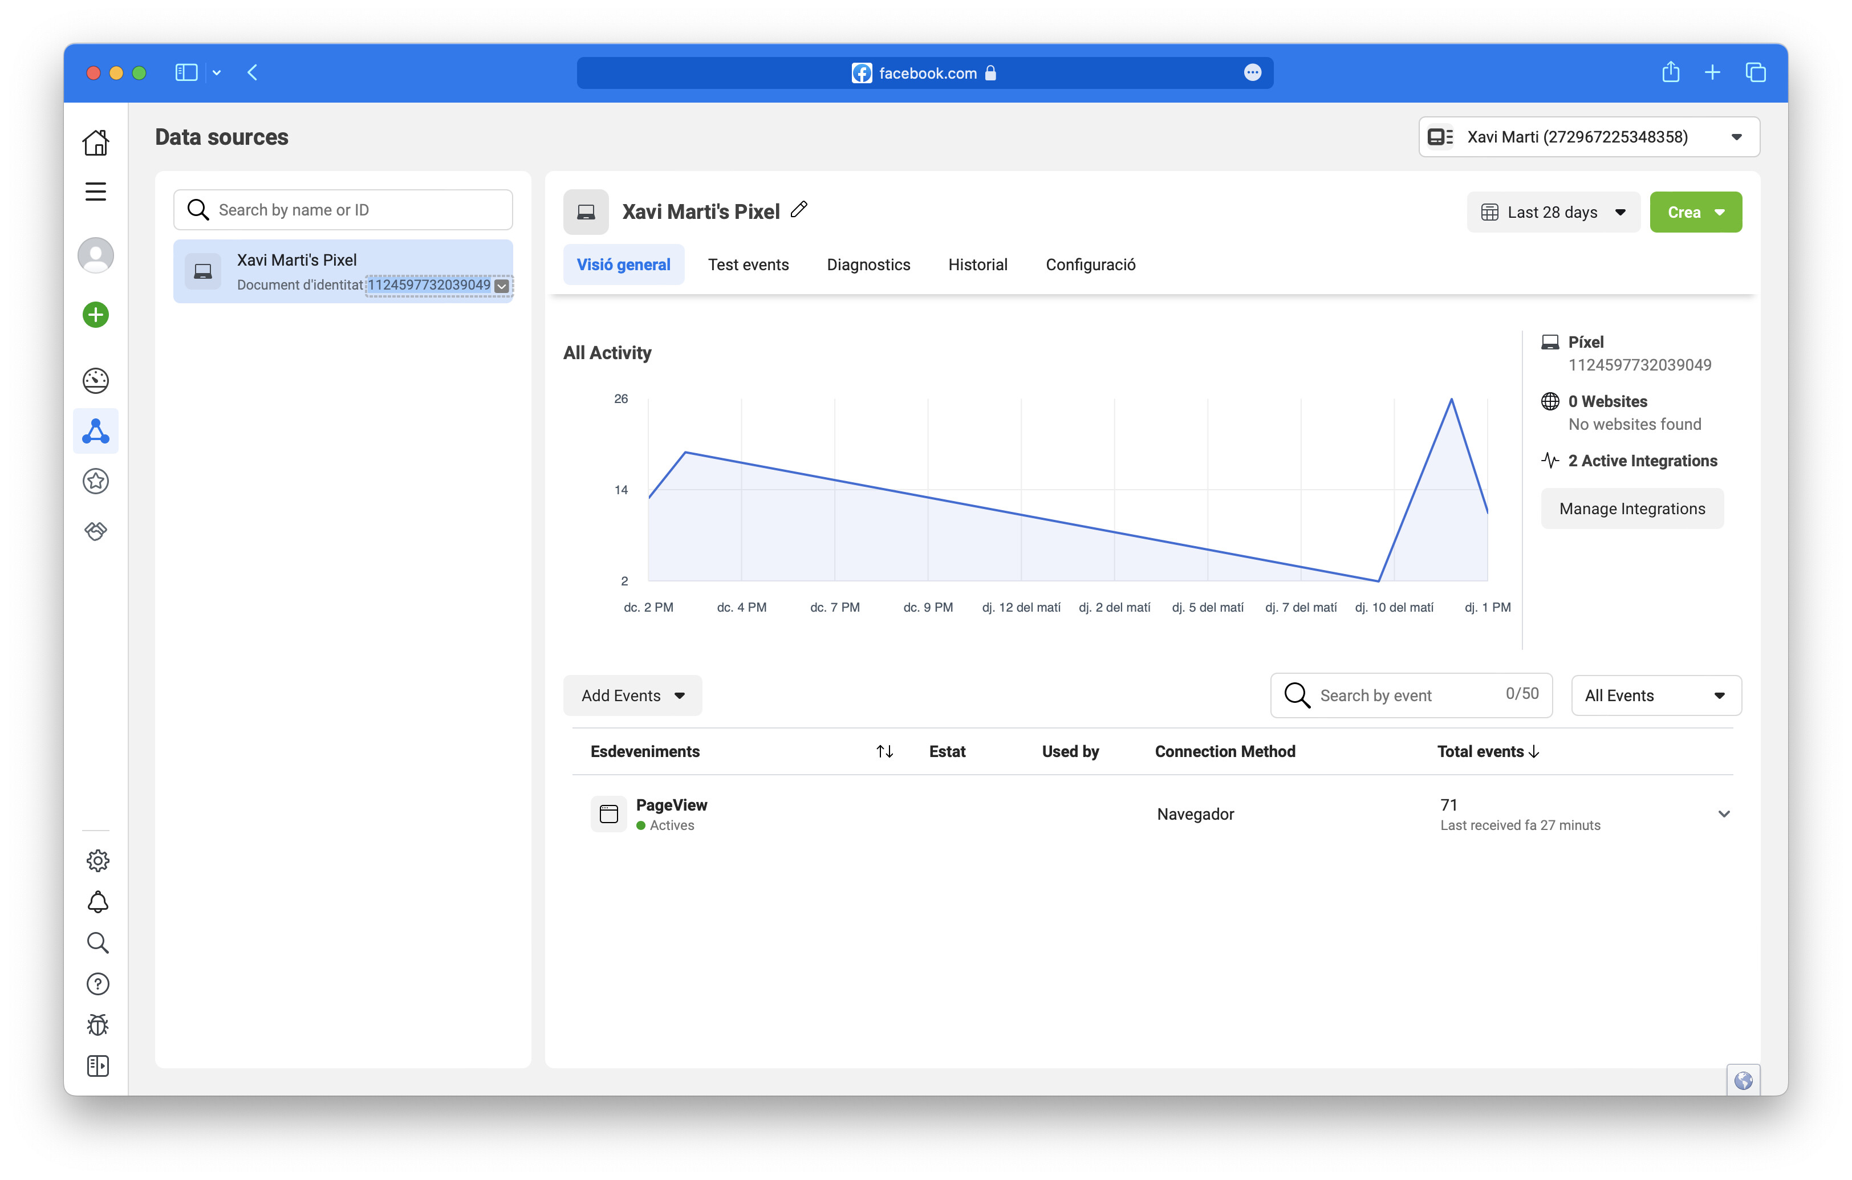Click the handshake Partner Integrations icon

95,530
